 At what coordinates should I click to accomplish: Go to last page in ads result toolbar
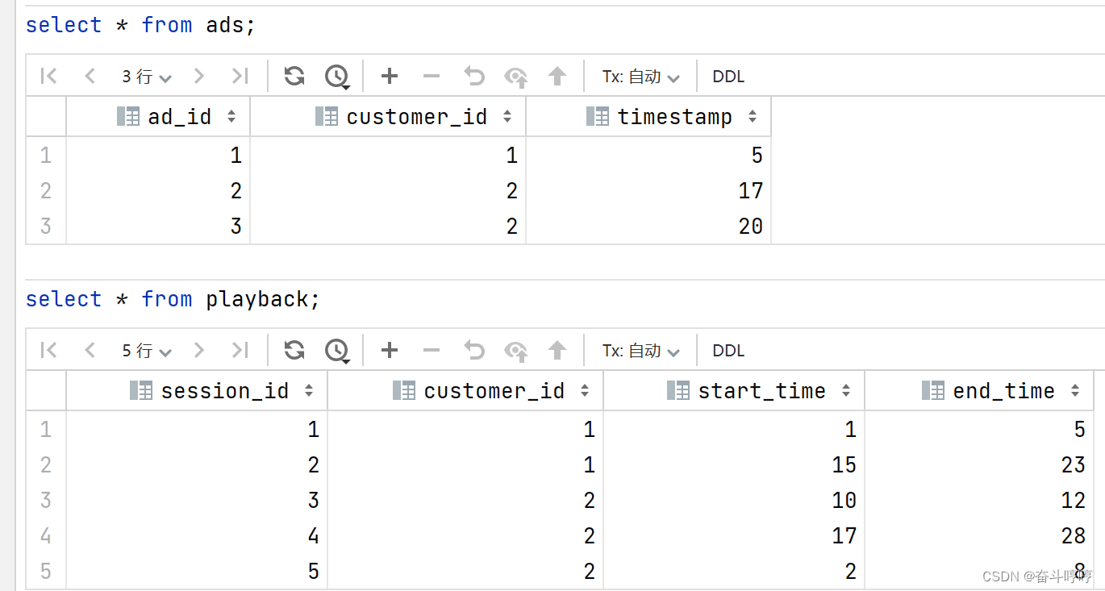click(x=240, y=76)
